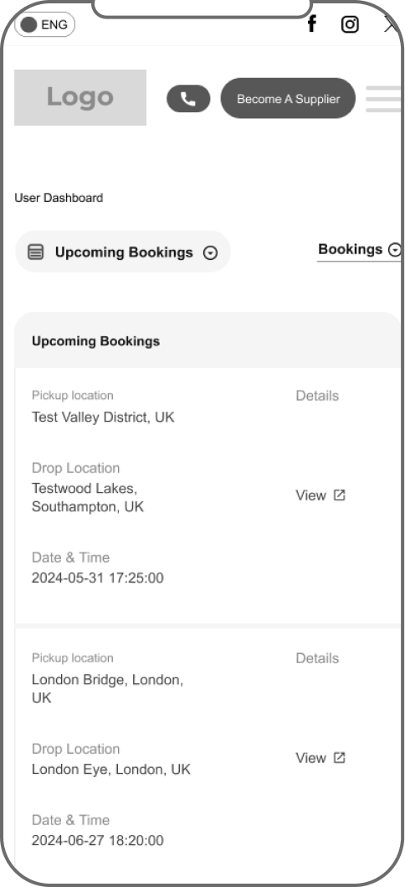The width and height of the screenshot is (405, 887).
Task: Select the User Dashboard breadcrumb
Action: click(59, 198)
